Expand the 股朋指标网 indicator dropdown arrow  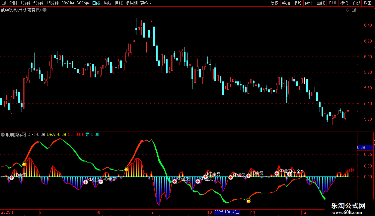[x=3, y=135]
